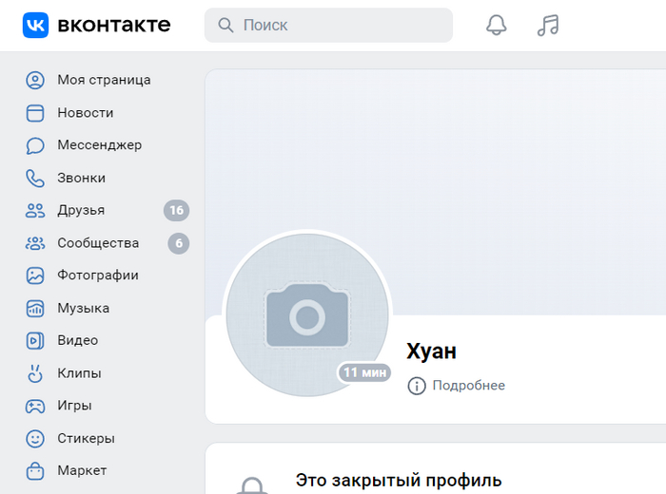
Task: Click the Клипы hand icon
Action: (x=35, y=373)
